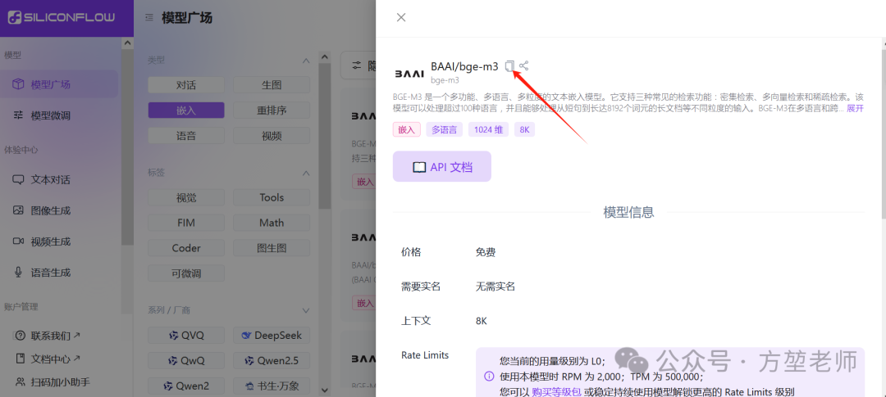Click the 模型广场 cube icon

(19, 84)
